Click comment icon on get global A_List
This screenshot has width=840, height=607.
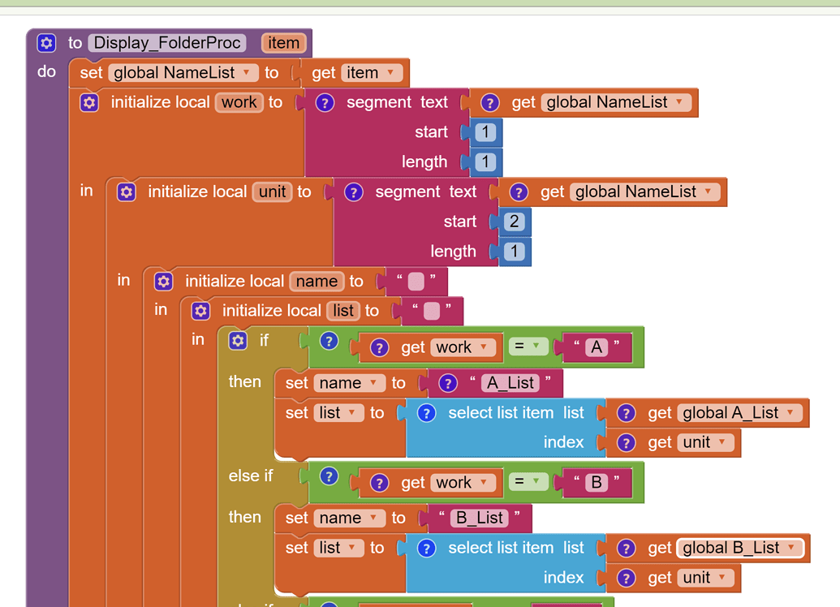[x=626, y=413]
